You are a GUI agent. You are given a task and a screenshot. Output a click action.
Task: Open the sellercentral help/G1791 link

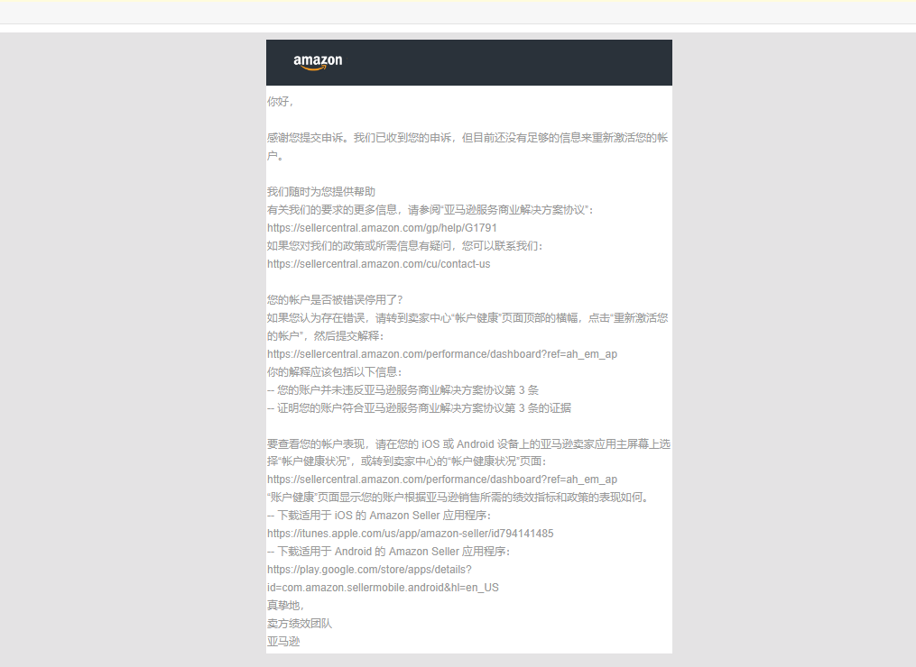point(382,227)
